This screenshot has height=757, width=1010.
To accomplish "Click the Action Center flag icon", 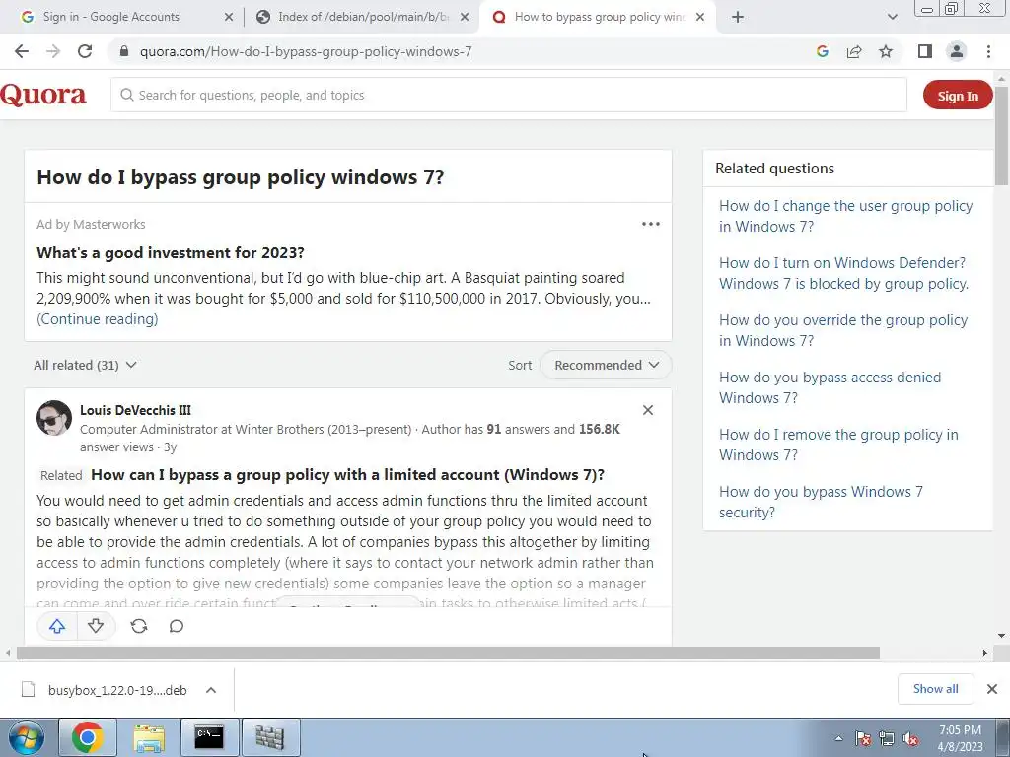I will (x=863, y=738).
